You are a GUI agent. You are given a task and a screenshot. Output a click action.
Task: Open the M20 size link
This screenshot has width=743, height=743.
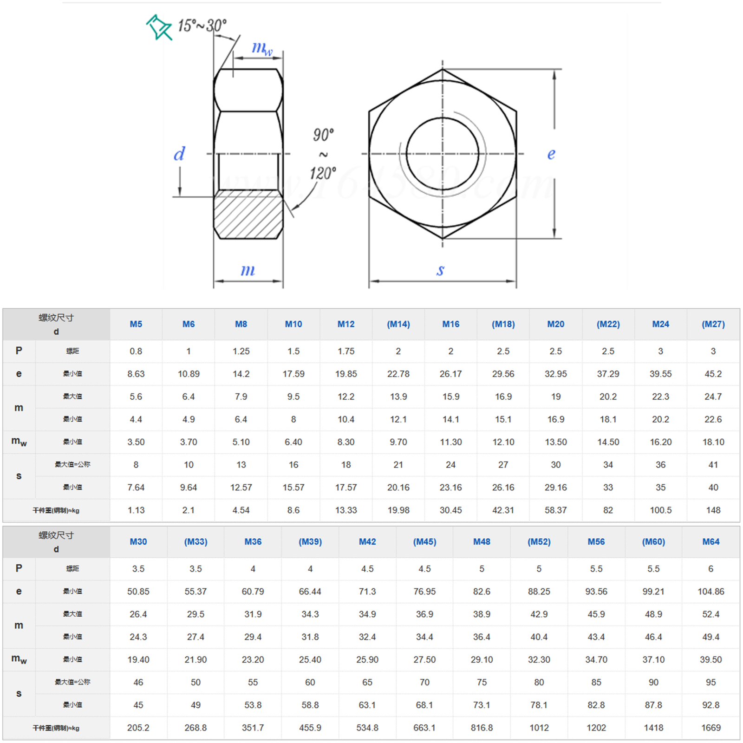tap(556, 324)
